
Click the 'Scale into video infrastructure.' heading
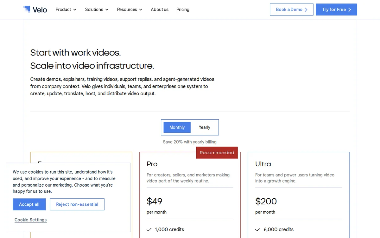click(92, 66)
